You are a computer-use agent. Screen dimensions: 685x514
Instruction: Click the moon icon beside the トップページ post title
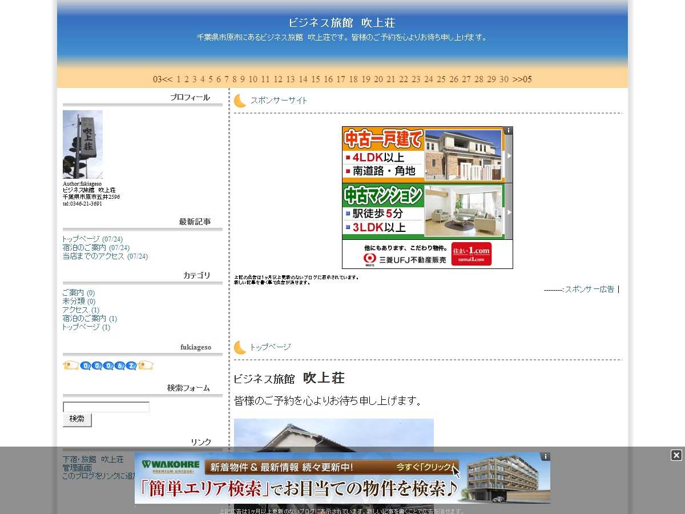[x=240, y=347]
